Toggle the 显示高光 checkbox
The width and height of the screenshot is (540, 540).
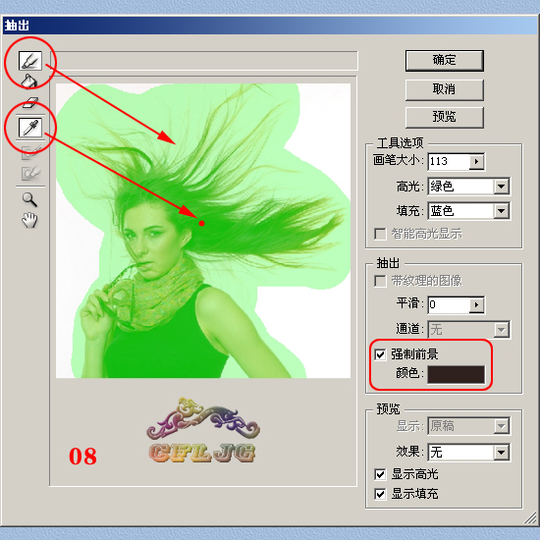pyautogui.click(x=380, y=474)
